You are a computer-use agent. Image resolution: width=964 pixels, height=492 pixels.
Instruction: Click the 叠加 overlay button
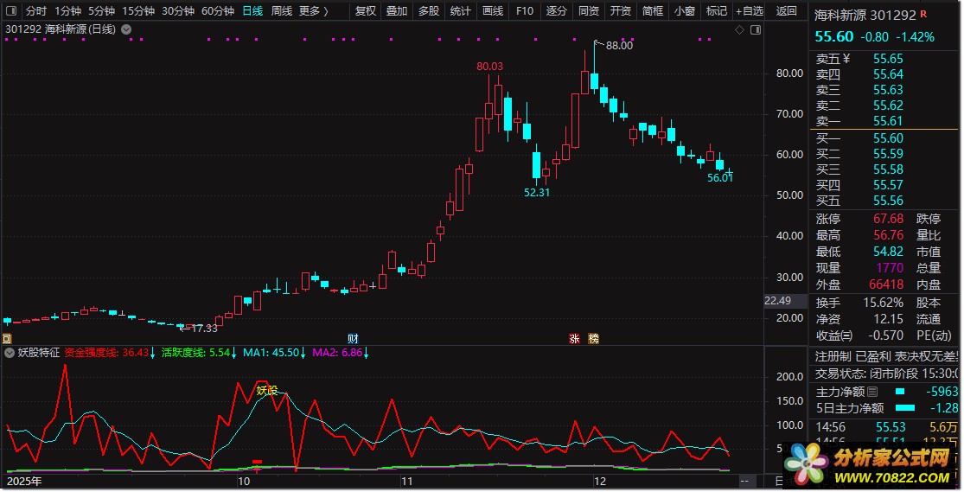pyautogui.click(x=397, y=10)
